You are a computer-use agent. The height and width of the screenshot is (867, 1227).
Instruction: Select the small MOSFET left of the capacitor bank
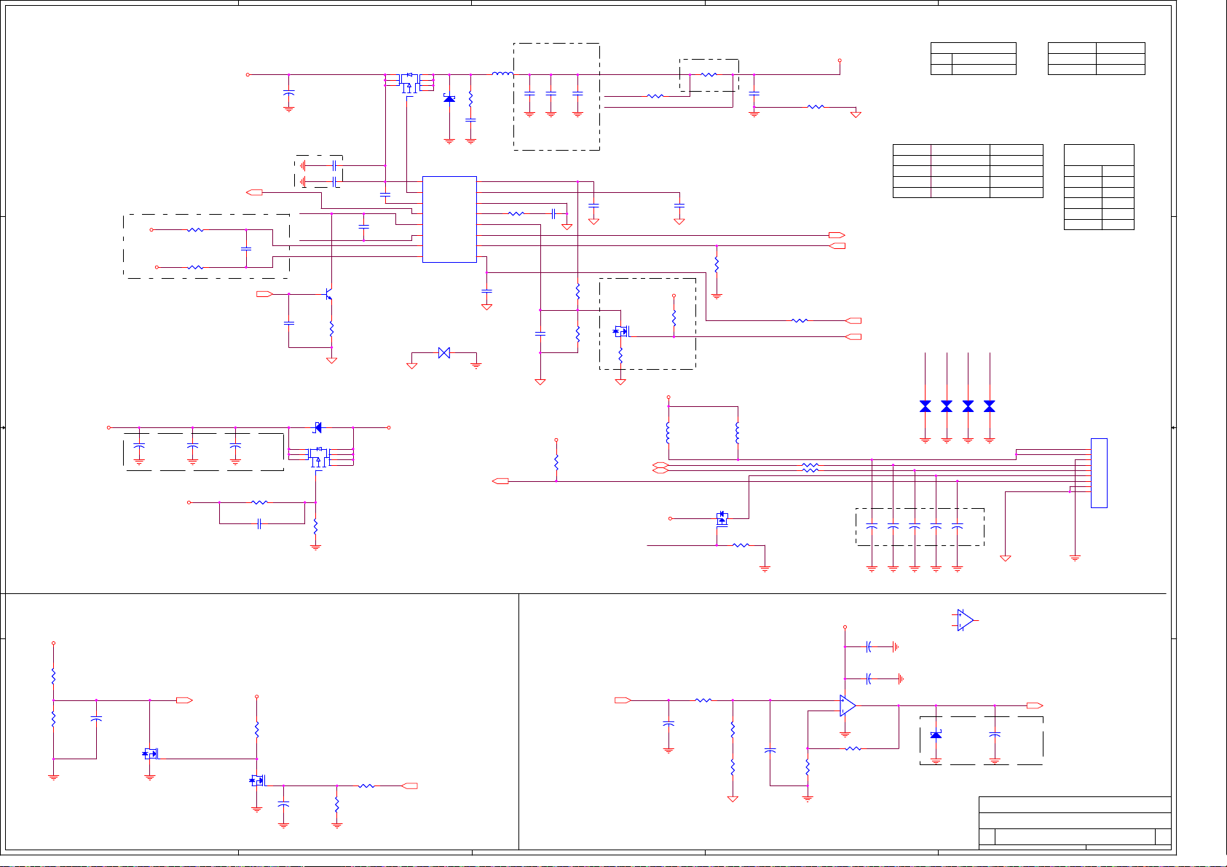click(x=722, y=518)
